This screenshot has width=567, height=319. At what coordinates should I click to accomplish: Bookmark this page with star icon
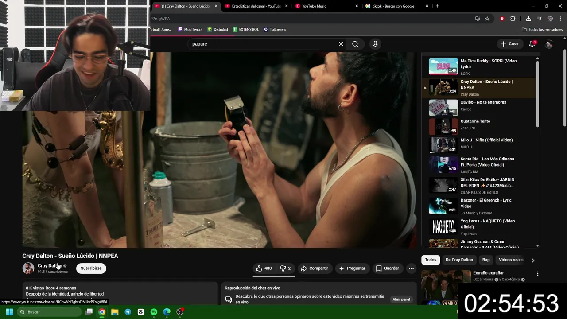(487, 19)
